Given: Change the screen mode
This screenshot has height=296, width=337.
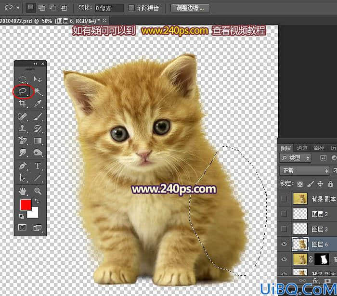Looking at the screenshot, I should click(38, 228).
